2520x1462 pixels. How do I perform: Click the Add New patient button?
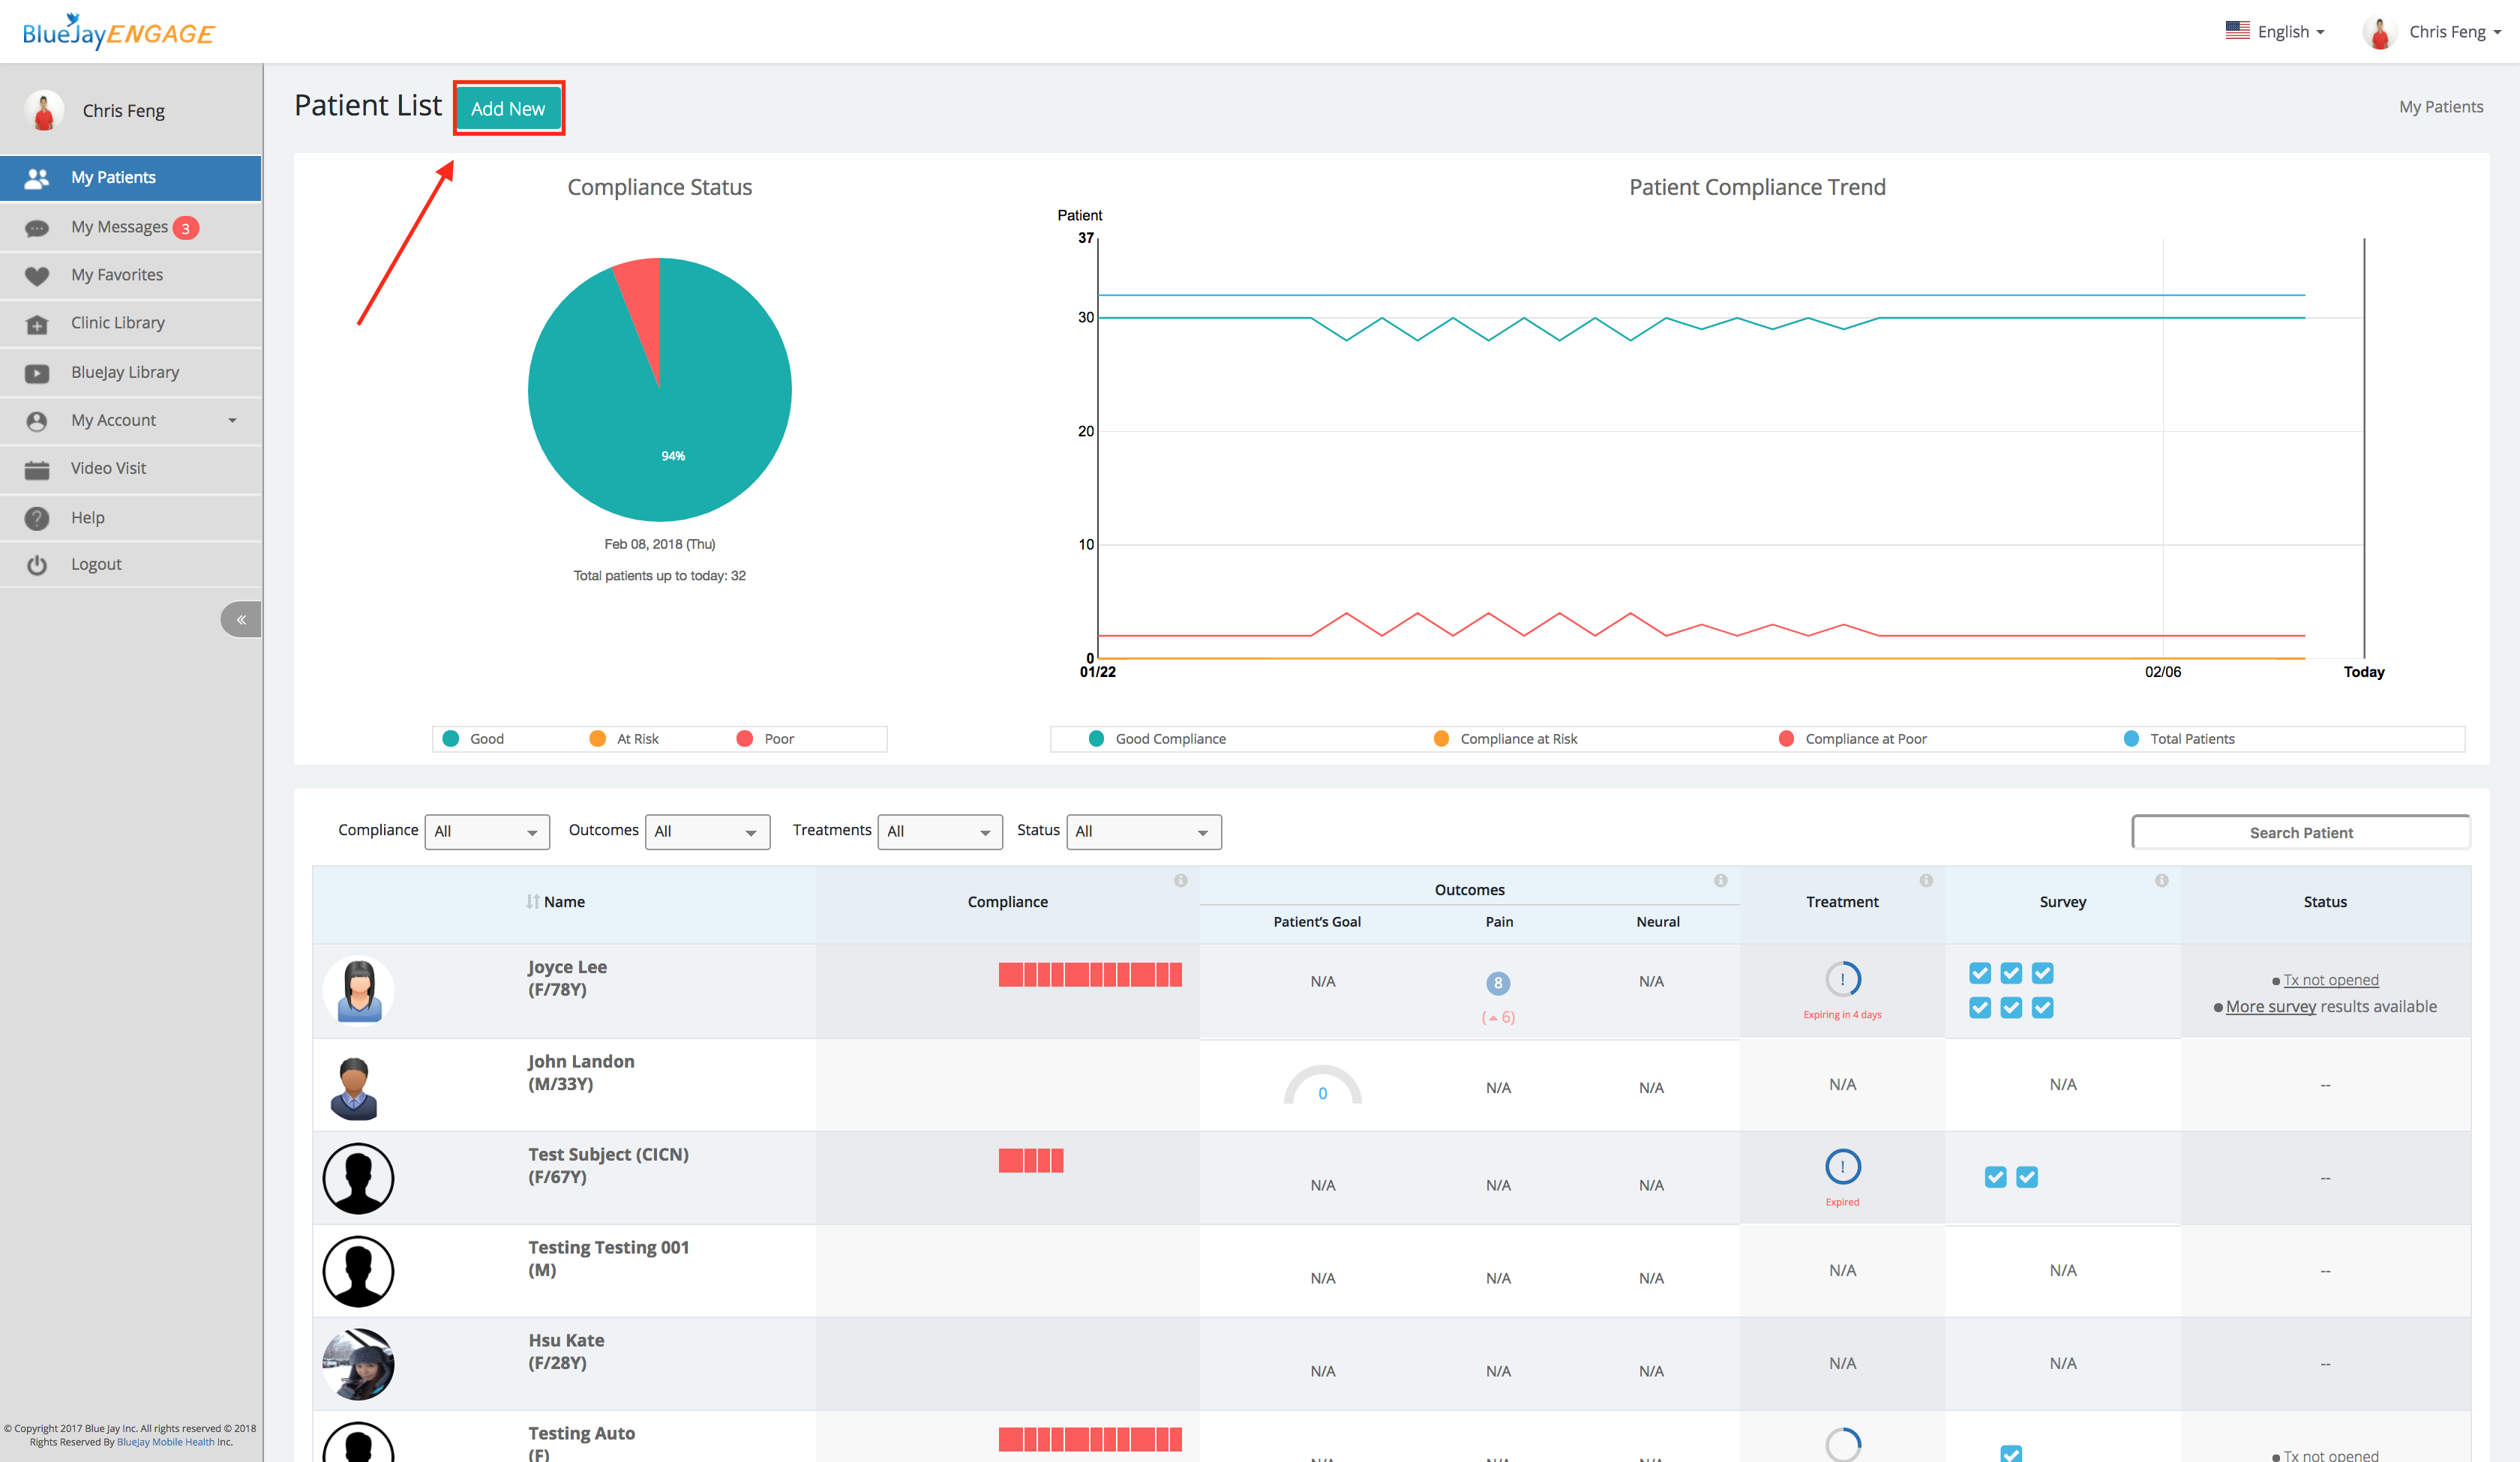[x=508, y=108]
